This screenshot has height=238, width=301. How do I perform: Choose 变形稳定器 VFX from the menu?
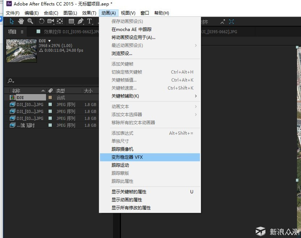127,157
